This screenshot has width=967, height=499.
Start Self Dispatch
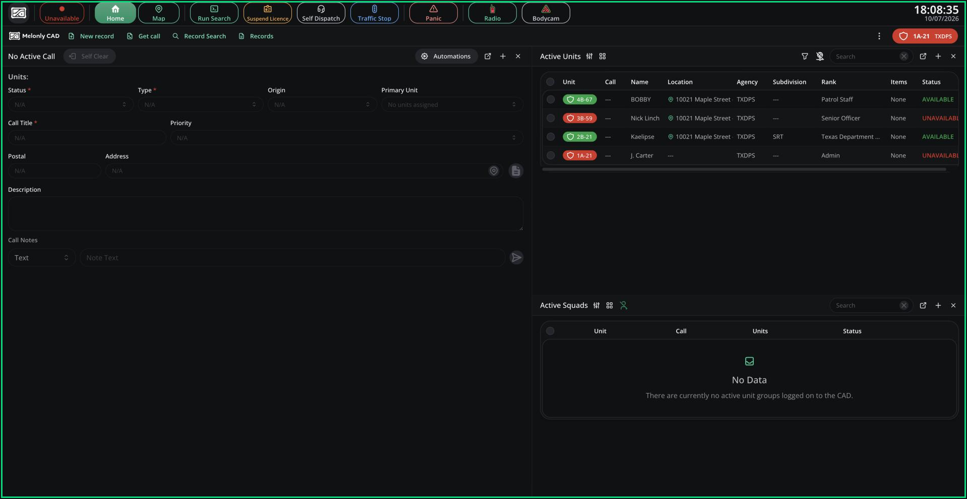pyautogui.click(x=321, y=13)
